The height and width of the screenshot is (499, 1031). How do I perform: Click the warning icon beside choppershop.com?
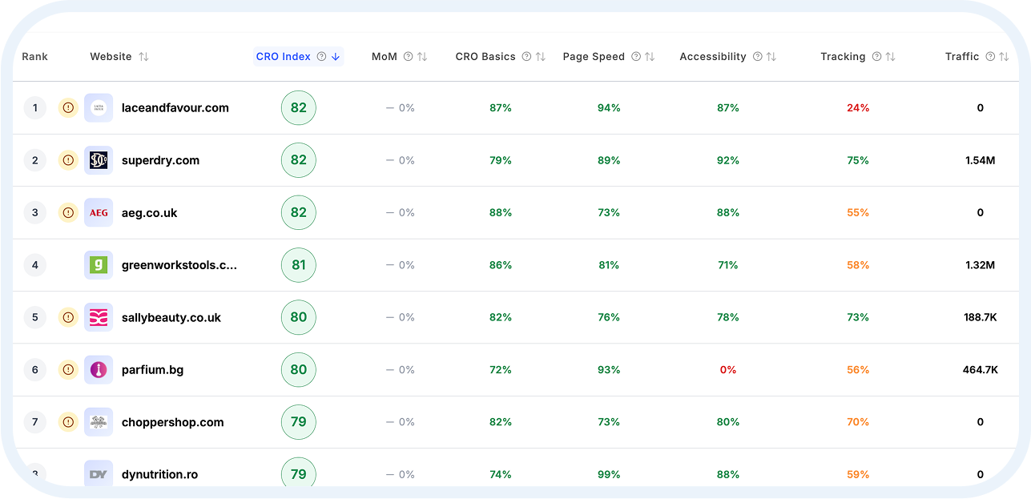68,421
